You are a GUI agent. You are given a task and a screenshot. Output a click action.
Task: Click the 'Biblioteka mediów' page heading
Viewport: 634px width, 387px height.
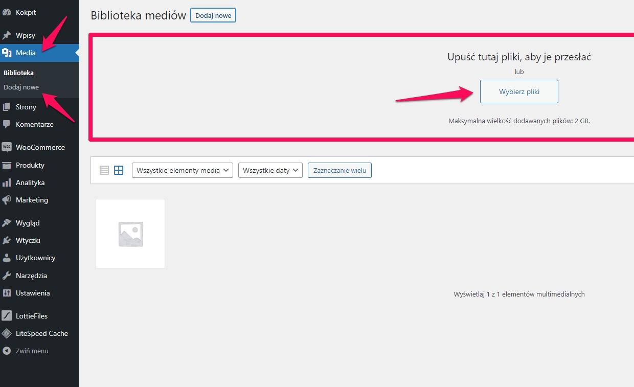[x=139, y=15]
